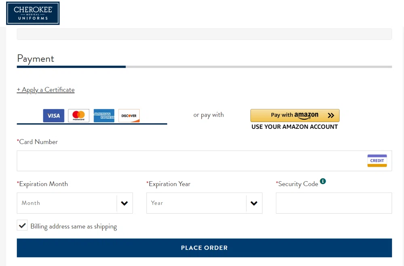The image size is (404, 266).
Task: Click inside the Security Code field
Action: click(334, 203)
